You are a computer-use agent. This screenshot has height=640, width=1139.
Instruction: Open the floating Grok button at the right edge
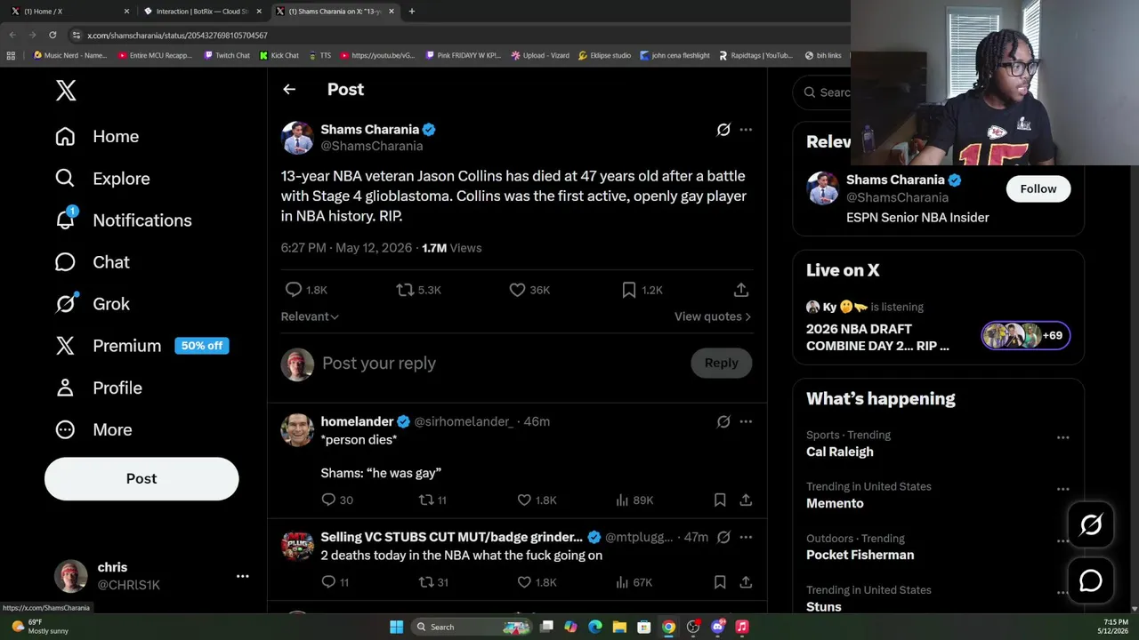pos(1091,524)
